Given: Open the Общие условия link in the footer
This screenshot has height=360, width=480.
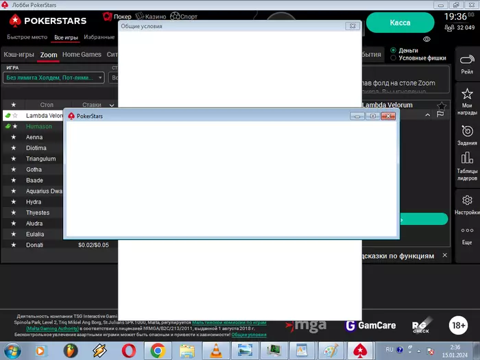Looking at the screenshot, I should pos(249,335).
